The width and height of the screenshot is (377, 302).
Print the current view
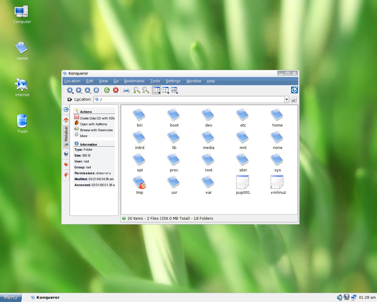[x=126, y=90]
